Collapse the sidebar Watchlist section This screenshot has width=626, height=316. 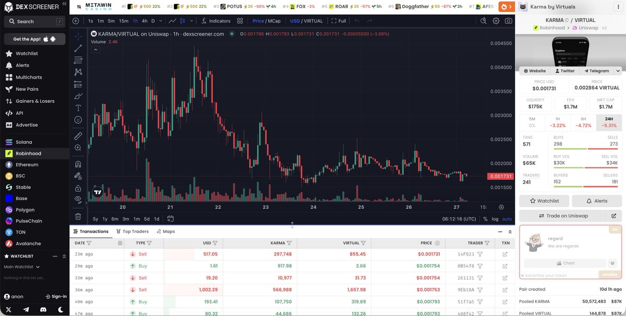pyautogui.click(x=55, y=256)
